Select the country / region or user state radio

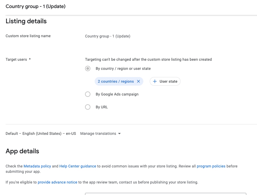(88, 68)
